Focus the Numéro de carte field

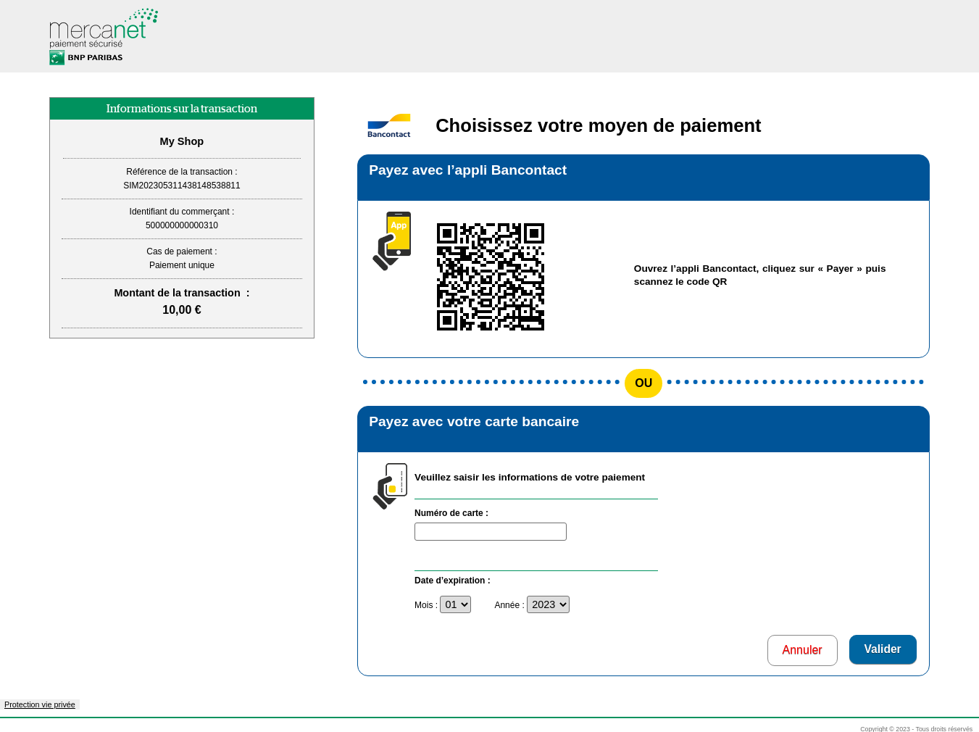click(491, 532)
